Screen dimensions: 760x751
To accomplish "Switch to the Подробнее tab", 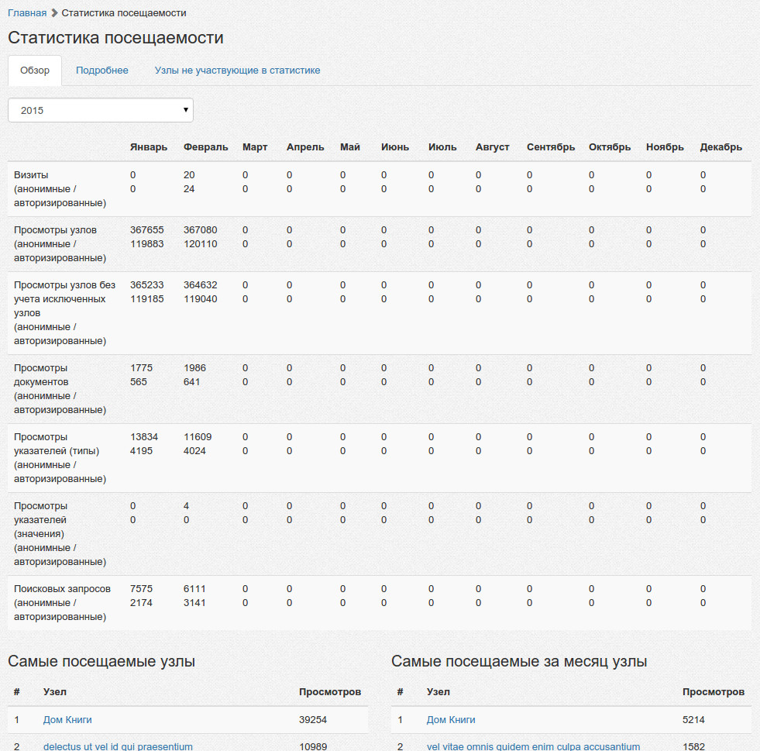I will (102, 71).
